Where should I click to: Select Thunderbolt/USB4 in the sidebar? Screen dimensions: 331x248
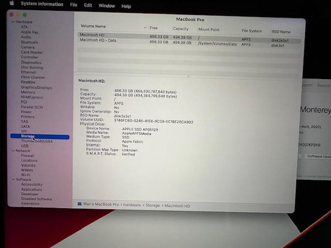pyautogui.click(x=36, y=141)
